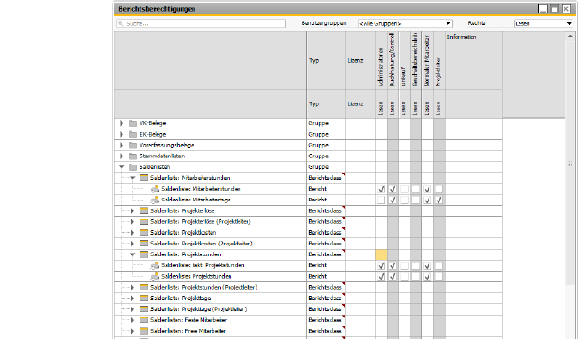Check Einkauf for Saldenliste: Mitarbeiterstunden report
The width and height of the screenshot is (578, 339).
[x=404, y=189]
